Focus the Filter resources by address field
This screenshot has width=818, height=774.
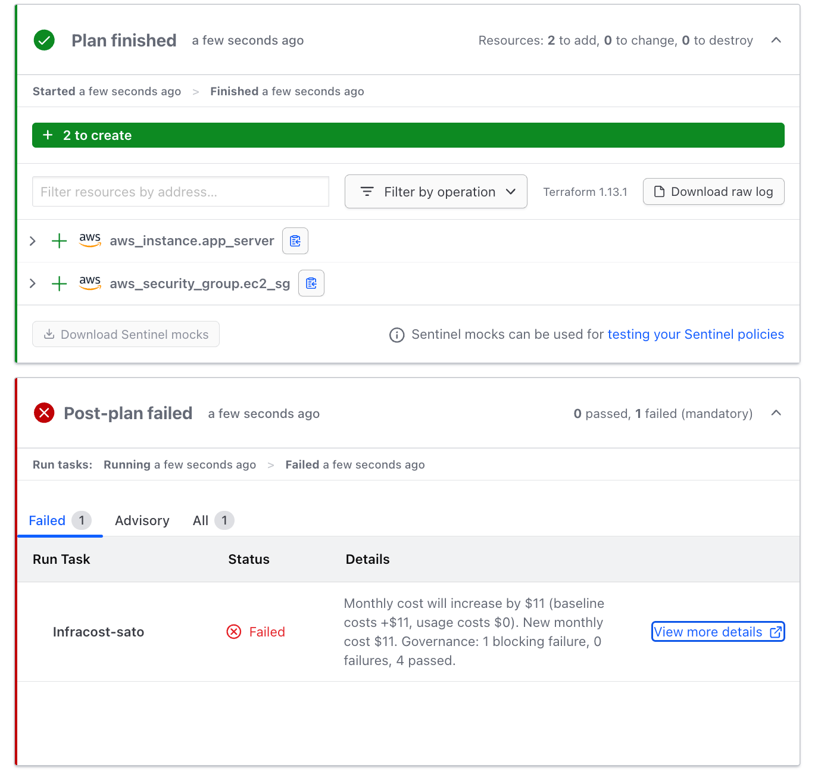(180, 192)
